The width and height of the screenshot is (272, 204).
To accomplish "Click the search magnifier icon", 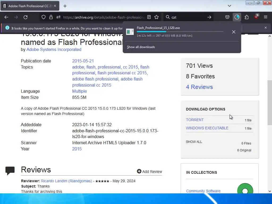I will (168, 17).
